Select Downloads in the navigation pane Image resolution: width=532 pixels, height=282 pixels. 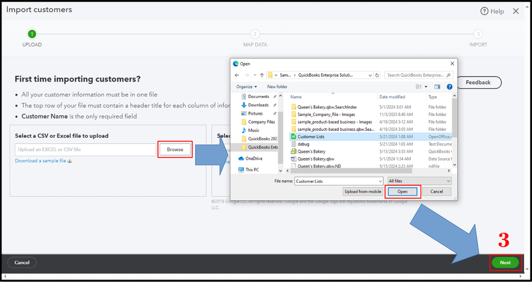[258, 105]
